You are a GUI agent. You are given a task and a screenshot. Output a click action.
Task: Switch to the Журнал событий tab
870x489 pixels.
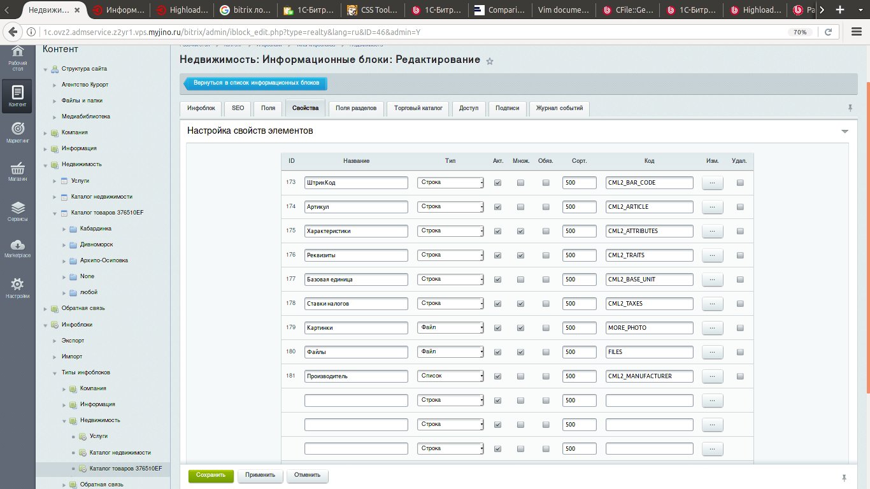point(560,109)
